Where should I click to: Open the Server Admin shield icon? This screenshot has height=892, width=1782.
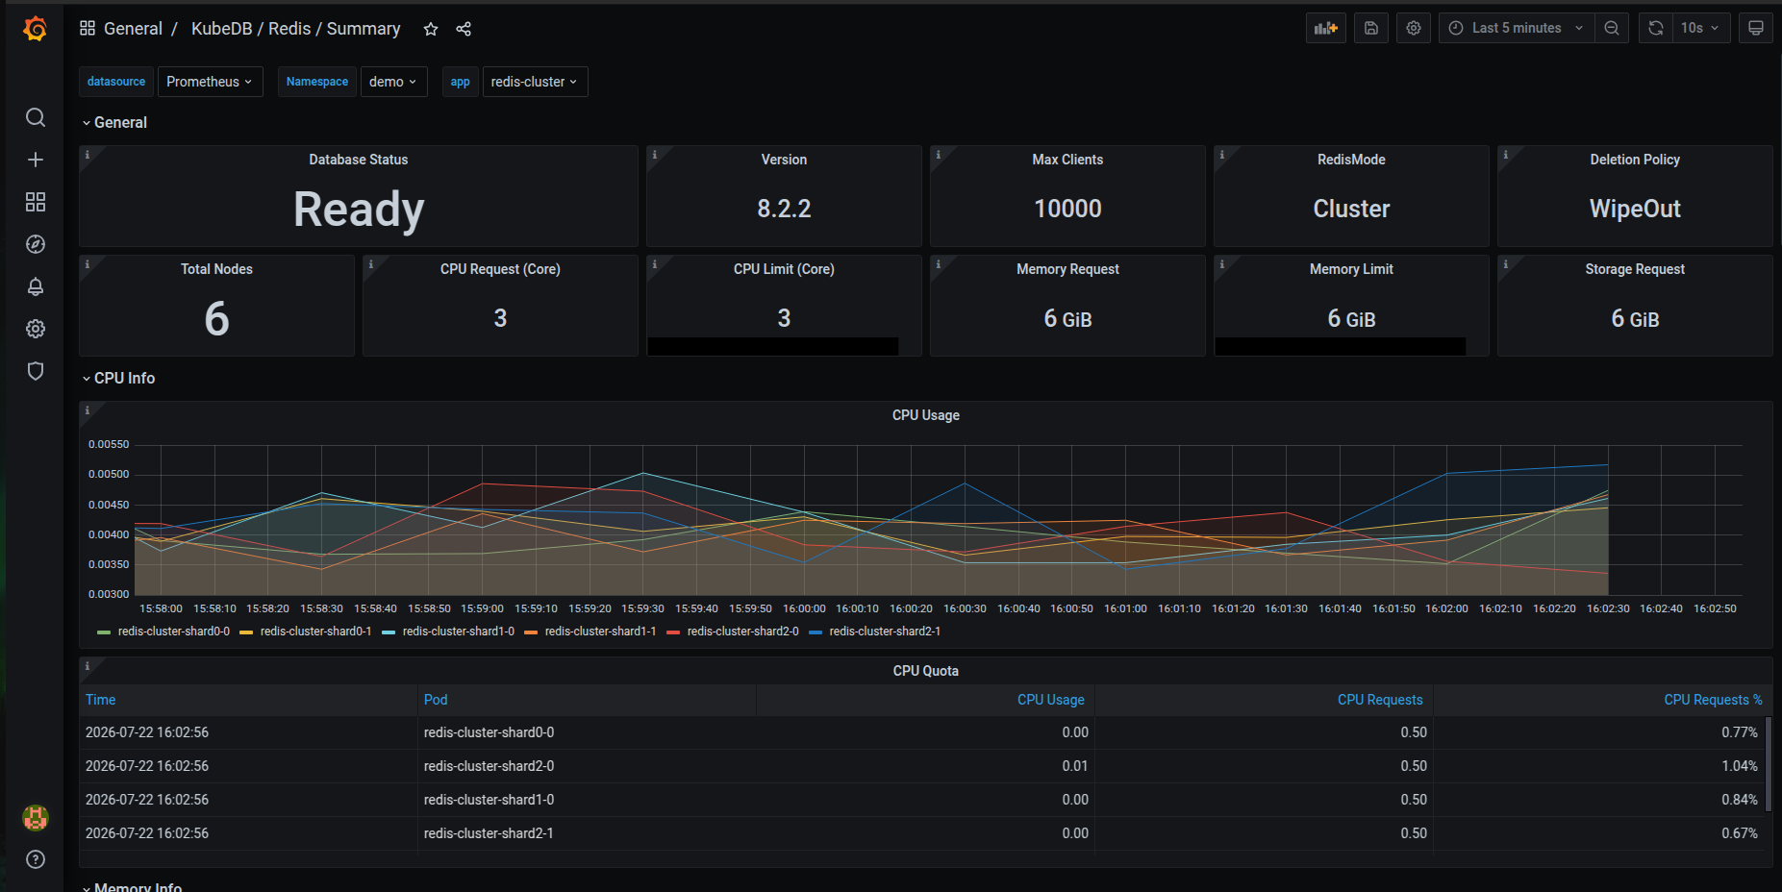(x=36, y=371)
